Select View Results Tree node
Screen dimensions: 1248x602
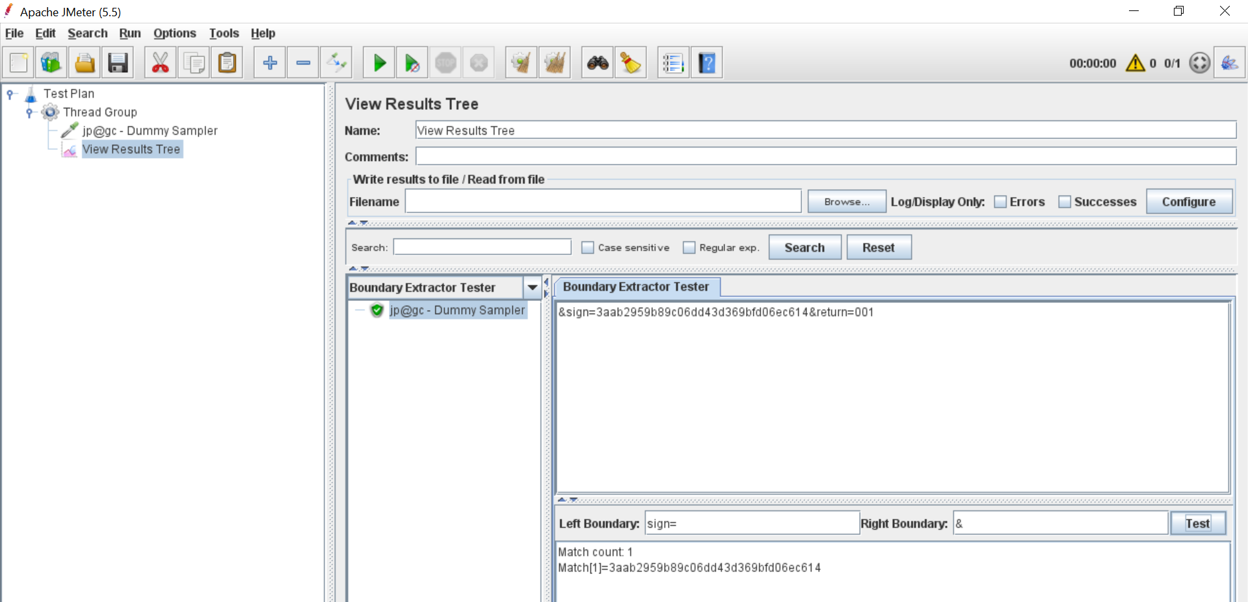click(x=131, y=150)
